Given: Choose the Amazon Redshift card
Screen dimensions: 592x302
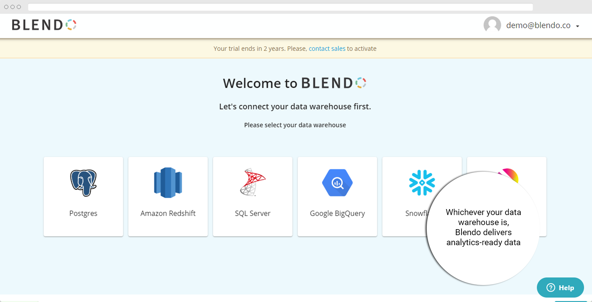Looking at the screenshot, I should (168, 196).
